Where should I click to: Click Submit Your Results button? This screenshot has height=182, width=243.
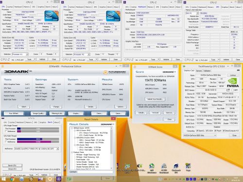[x=155, y=99]
